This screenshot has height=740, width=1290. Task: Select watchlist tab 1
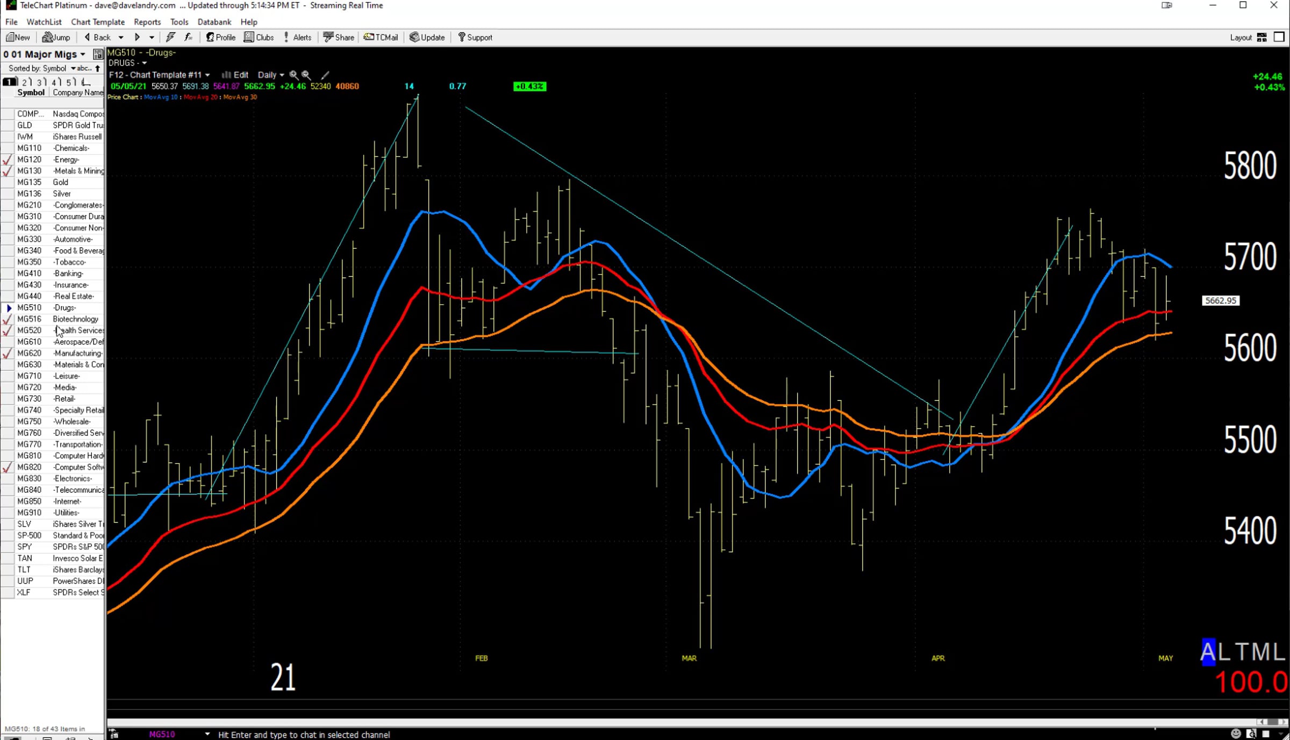click(10, 82)
